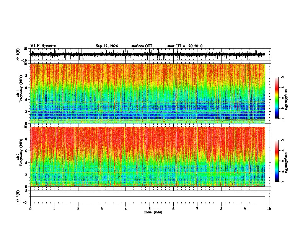This screenshot has height=234, width=303.
Task: Click the ch.1 frequency tick '8'
Action: click(27, 76)
